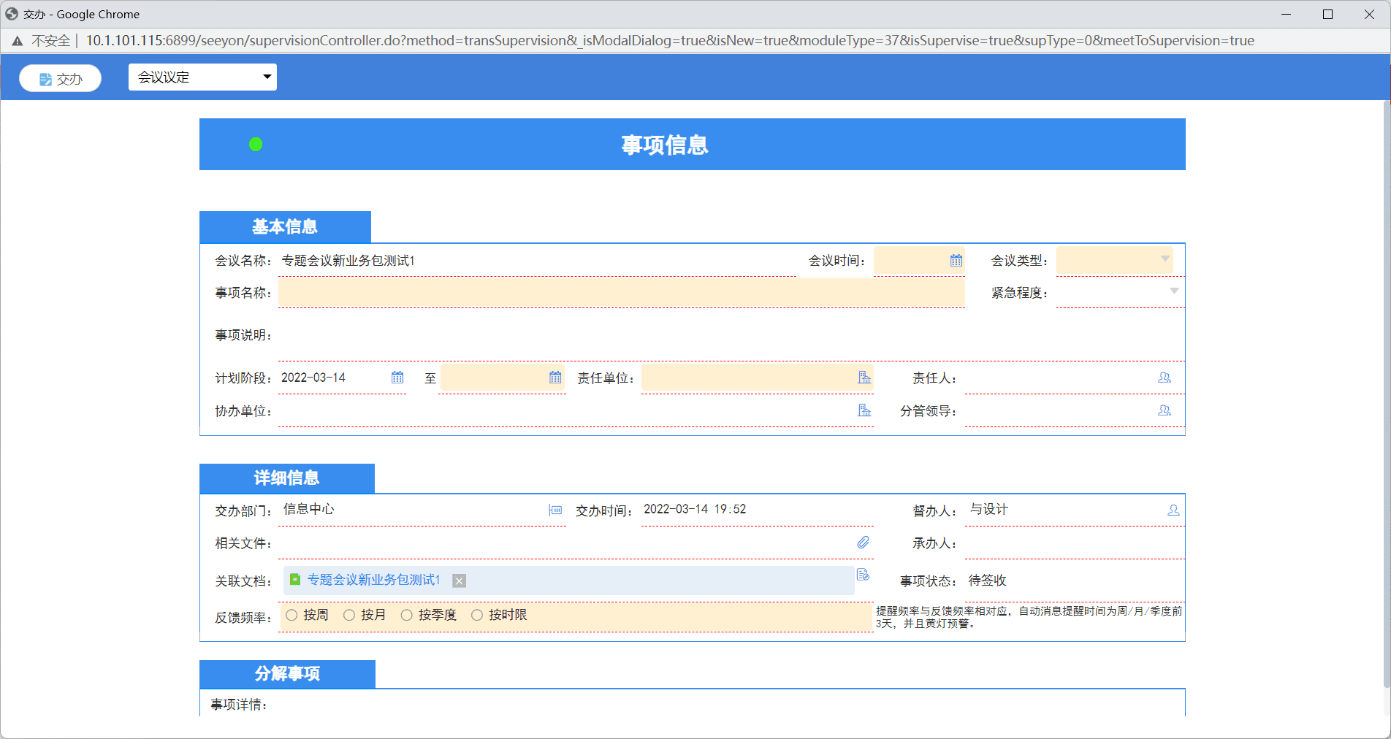Open the 分管领导 person picker icon
The width and height of the screenshot is (1391, 739).
tap(1165, 410)
